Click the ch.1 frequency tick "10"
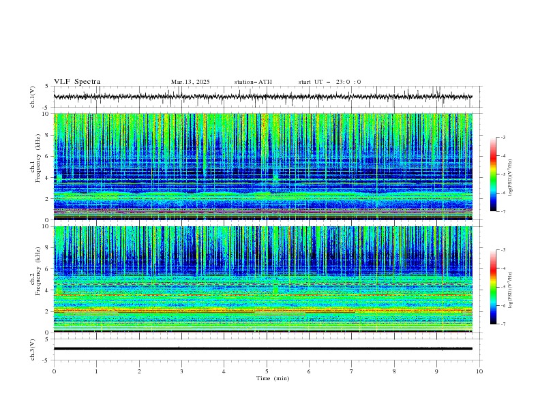540x417 pixels. 48,114
